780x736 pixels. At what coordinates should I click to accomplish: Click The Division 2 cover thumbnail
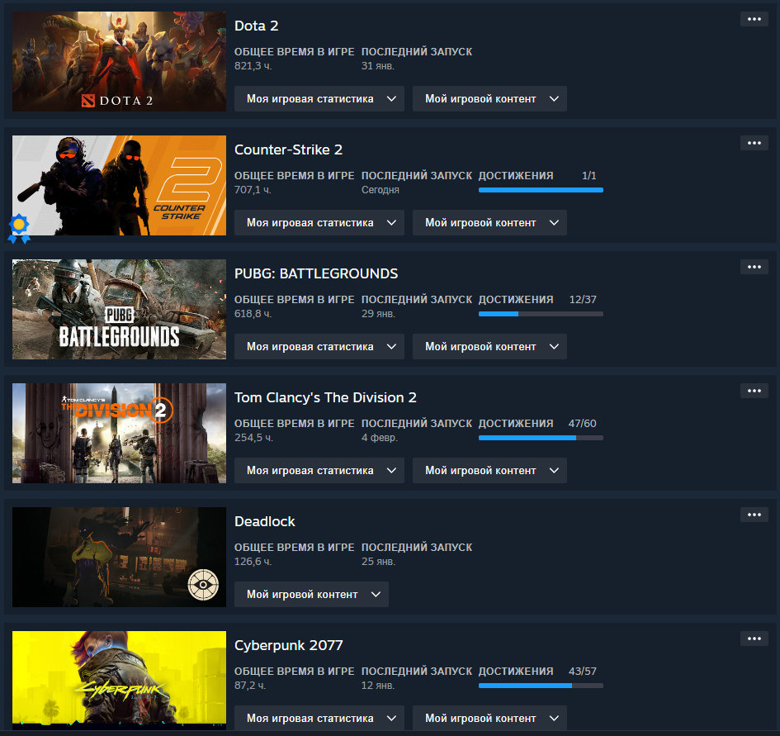click(120, 433)
